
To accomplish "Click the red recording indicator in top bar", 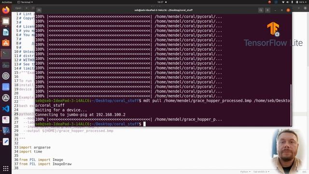I will tap(269, 2).
